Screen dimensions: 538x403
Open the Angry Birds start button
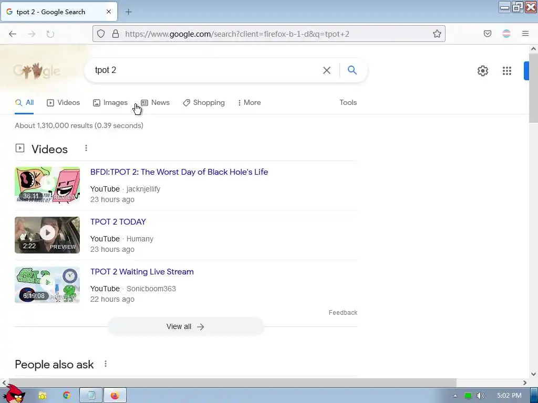[x=13, y=395]
